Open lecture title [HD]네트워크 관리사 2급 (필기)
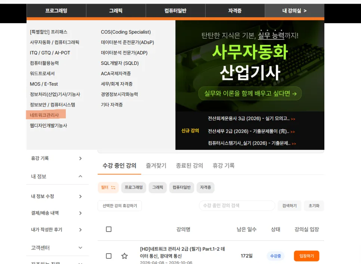 coord(182,252)
